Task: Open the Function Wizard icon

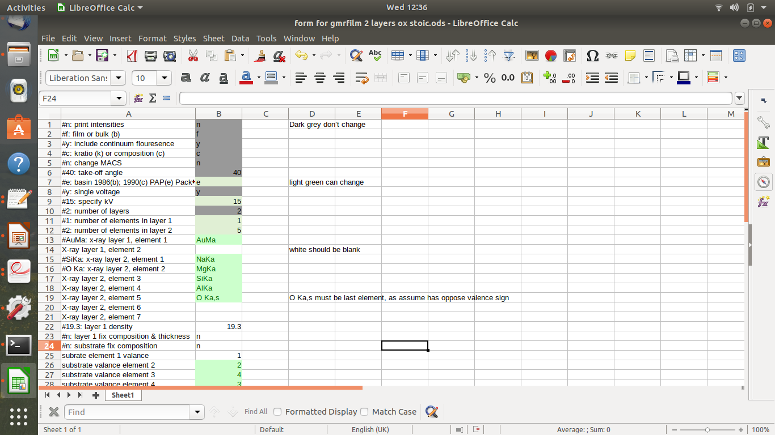Action: pyautogui.click(x=138, y=98)
